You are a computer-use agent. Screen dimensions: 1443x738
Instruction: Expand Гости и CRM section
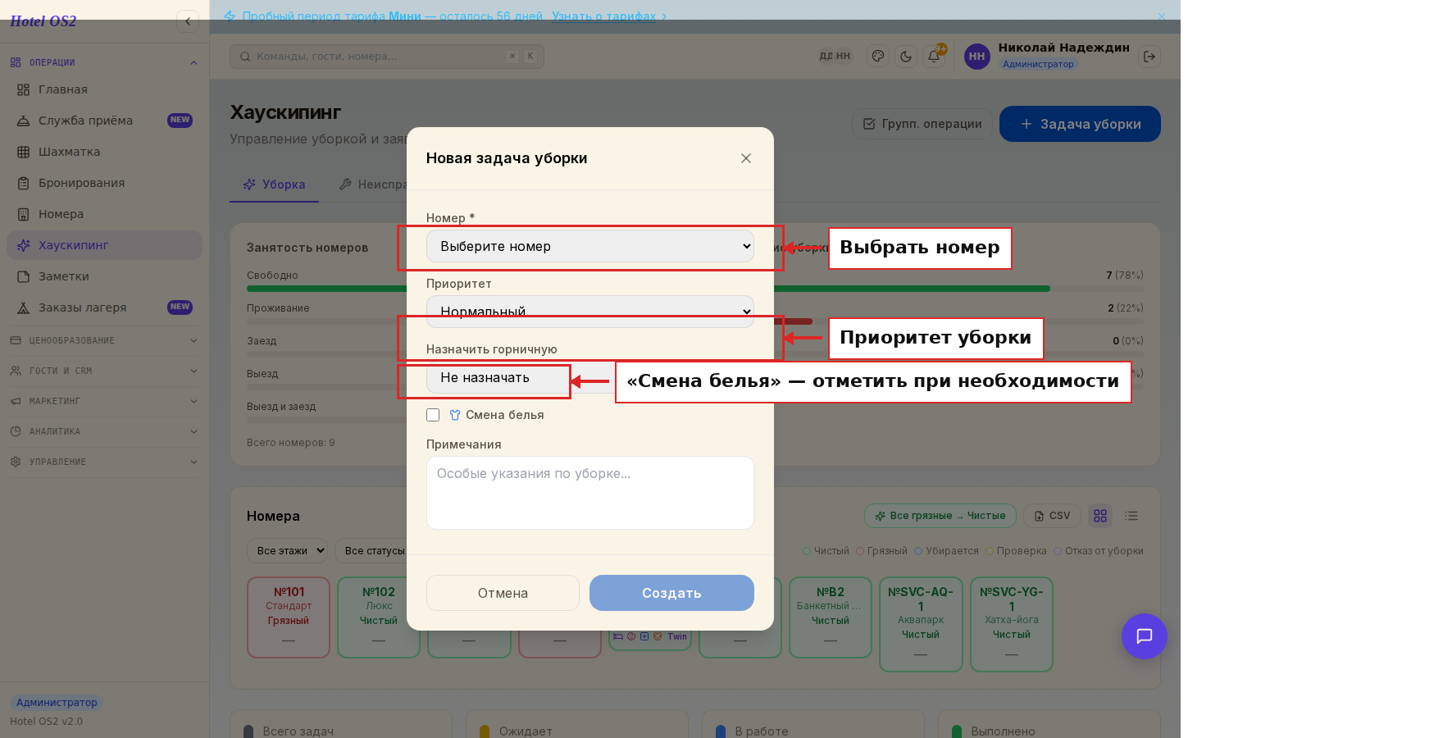click(104, 371)
